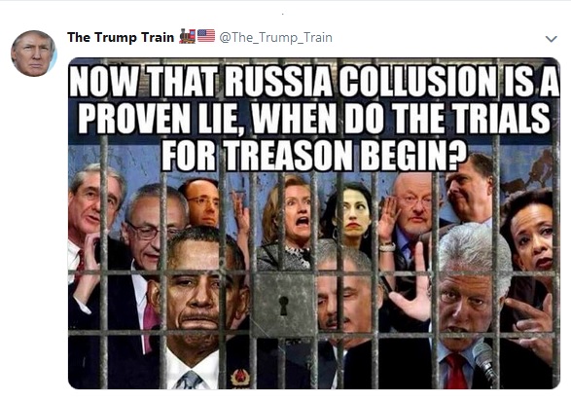571x401 pixels.
Task: Click the "FOR TREASON BEGIN?" caption line
Action: tap(314, 156)
